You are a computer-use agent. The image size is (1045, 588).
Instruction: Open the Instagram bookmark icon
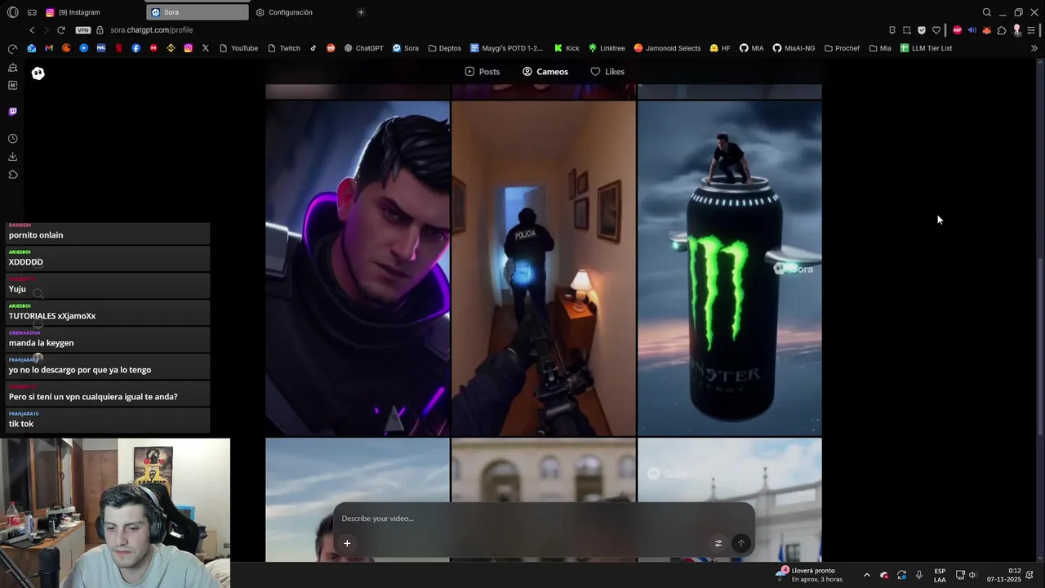click(188, 48)
